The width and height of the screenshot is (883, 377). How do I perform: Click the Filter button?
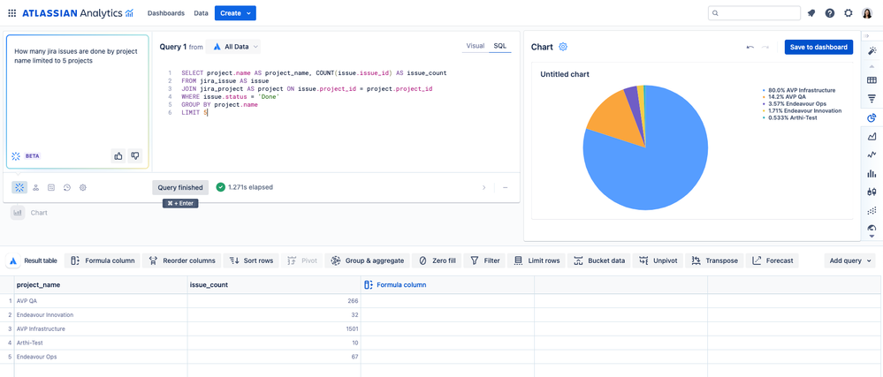click(x=485, y=260)
